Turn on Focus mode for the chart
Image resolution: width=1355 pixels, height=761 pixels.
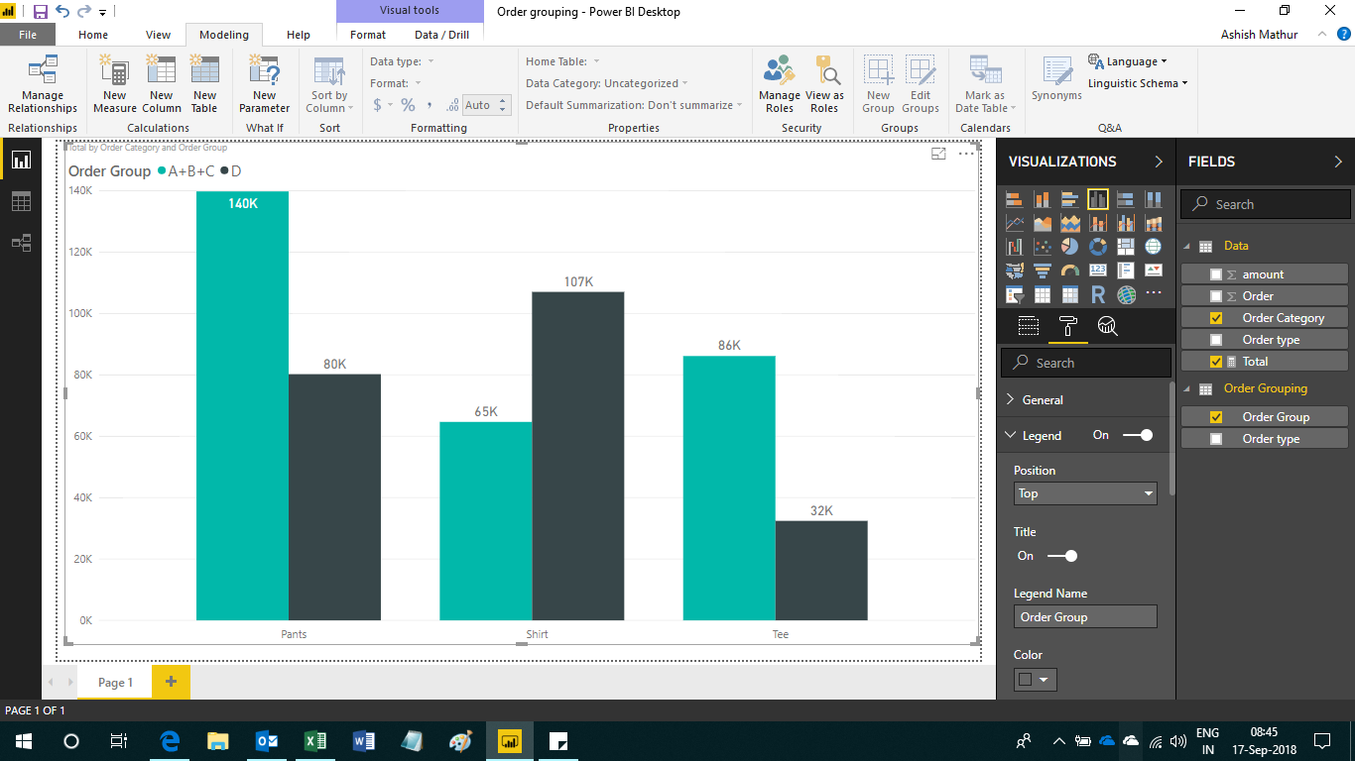[938, 154]
